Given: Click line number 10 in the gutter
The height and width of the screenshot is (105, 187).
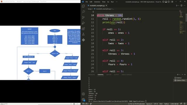Looking at the screenshot, I should tap(92, 15).
